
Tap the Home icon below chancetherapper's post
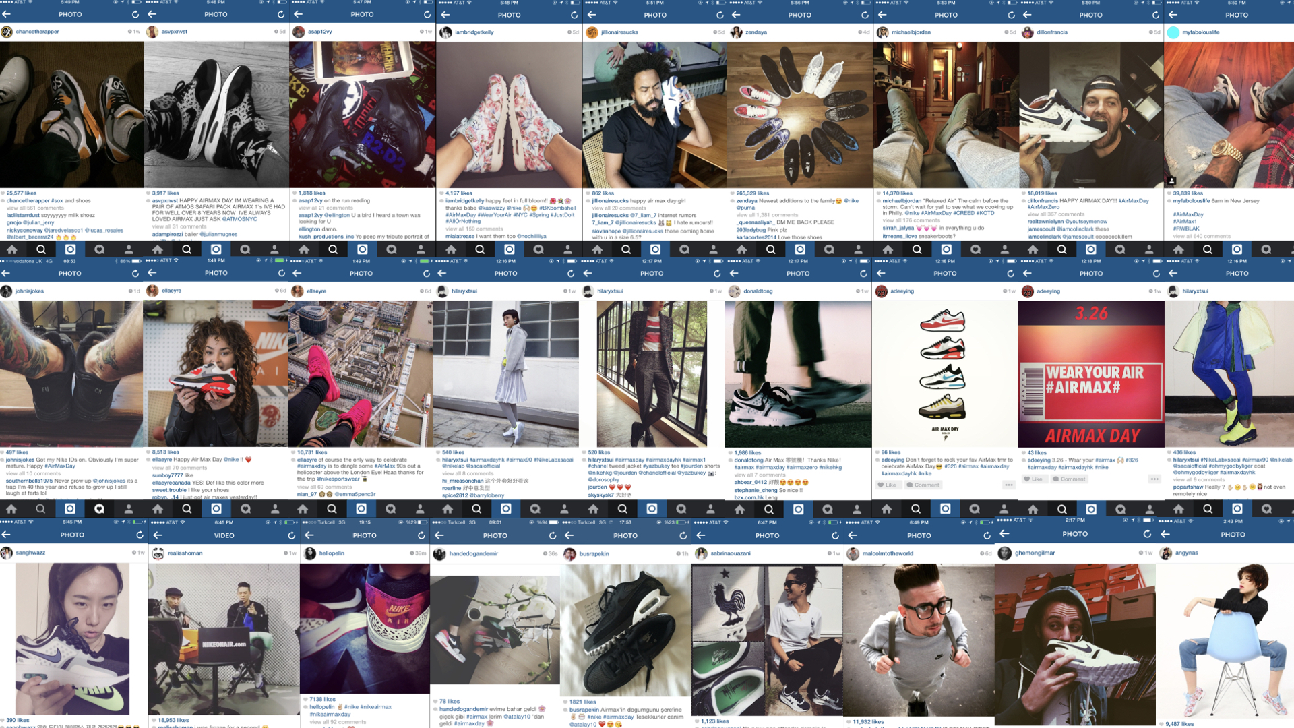pos(11,249)
